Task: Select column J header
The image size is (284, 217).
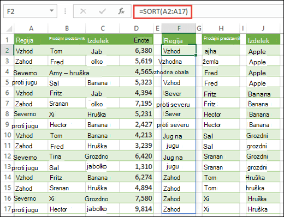Action: pyautogui.click(x=263, y=28)
